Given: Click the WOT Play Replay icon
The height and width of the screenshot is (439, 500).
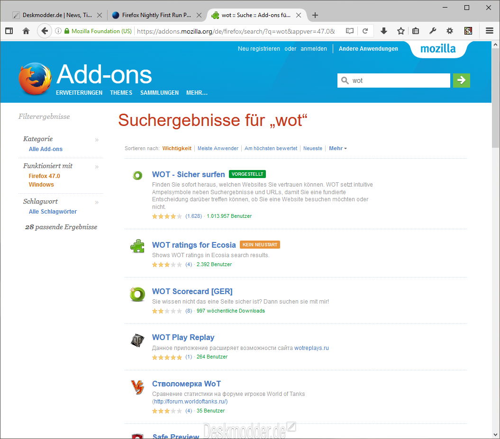Looking at the screenshot, I should point(137,340).
